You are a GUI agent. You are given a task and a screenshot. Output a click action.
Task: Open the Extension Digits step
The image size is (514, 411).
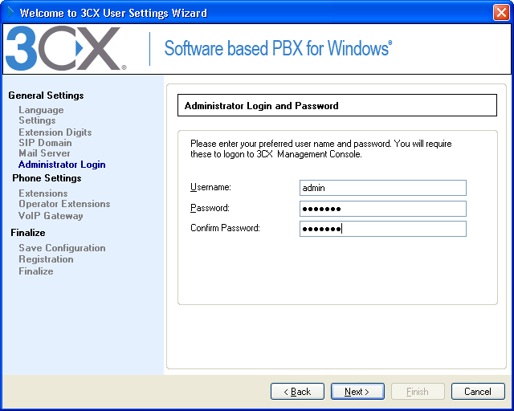pos(55,132)
